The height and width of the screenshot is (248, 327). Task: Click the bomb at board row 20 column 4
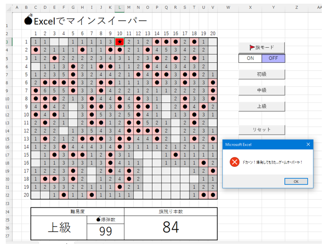pyautogui.click(x=64, y=195)
